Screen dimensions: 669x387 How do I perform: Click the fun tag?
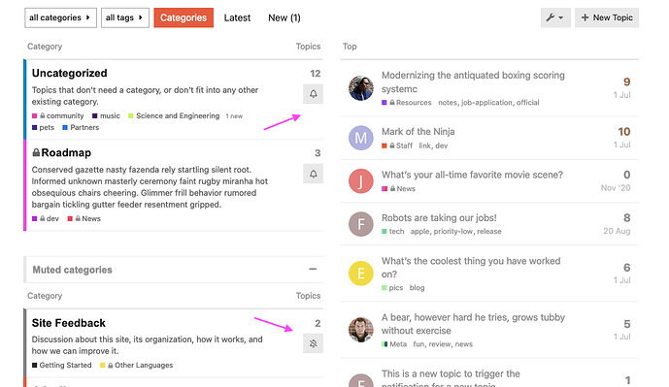[418, 344]
